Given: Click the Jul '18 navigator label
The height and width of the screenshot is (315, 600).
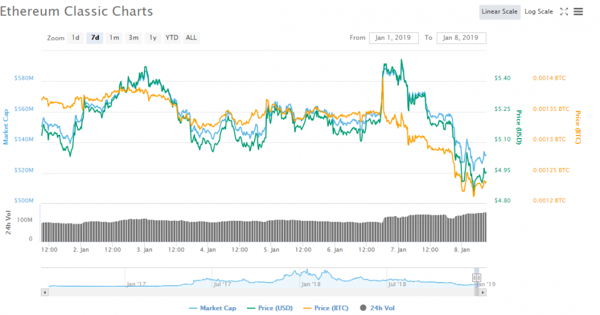Looking at the screenshot, I should pos(397,284).
